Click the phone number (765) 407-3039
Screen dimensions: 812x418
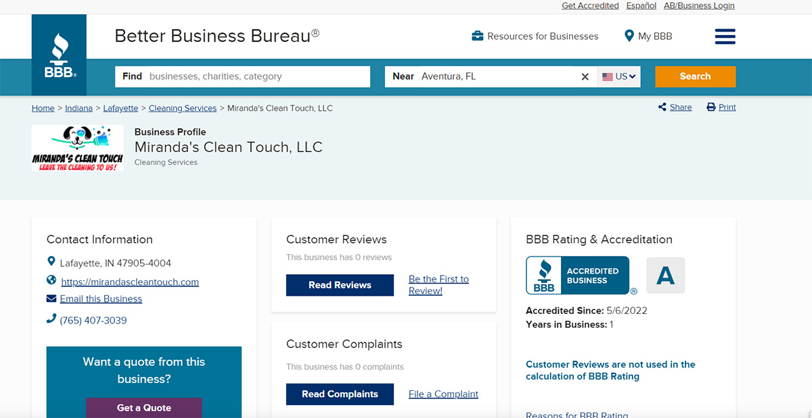click(x=93, y=321)
